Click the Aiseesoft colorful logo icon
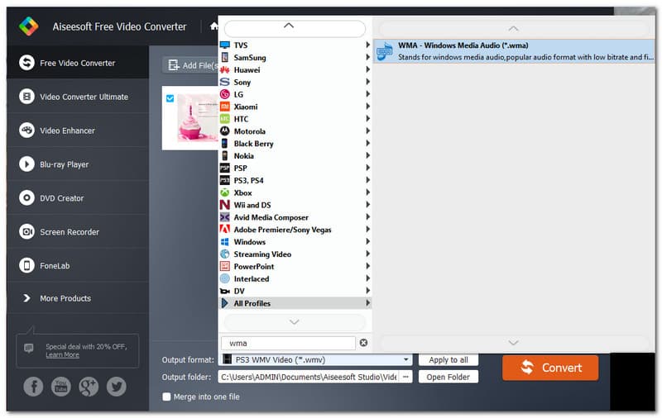 pos(29,26)
